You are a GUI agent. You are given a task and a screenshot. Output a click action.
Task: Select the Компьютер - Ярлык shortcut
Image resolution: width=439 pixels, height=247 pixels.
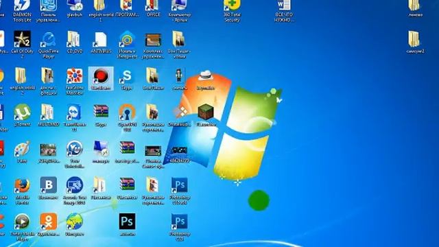(180, 11)
